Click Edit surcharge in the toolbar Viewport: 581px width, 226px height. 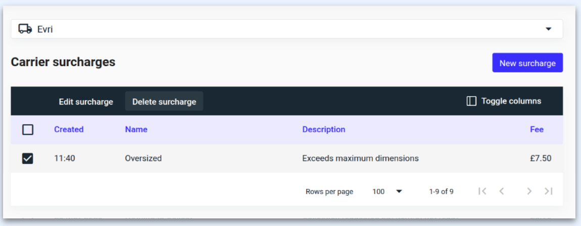pyautogui.click(x=86, y=101)
